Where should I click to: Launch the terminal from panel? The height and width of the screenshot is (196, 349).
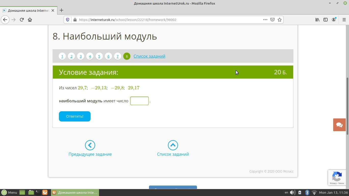[x=38, y=192]
